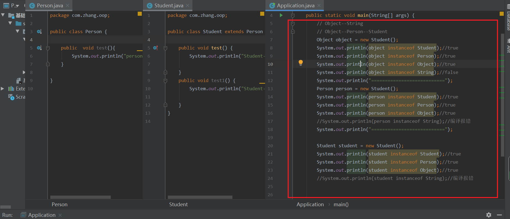
Task: Close the Application run tab
Action: point(60,215)
